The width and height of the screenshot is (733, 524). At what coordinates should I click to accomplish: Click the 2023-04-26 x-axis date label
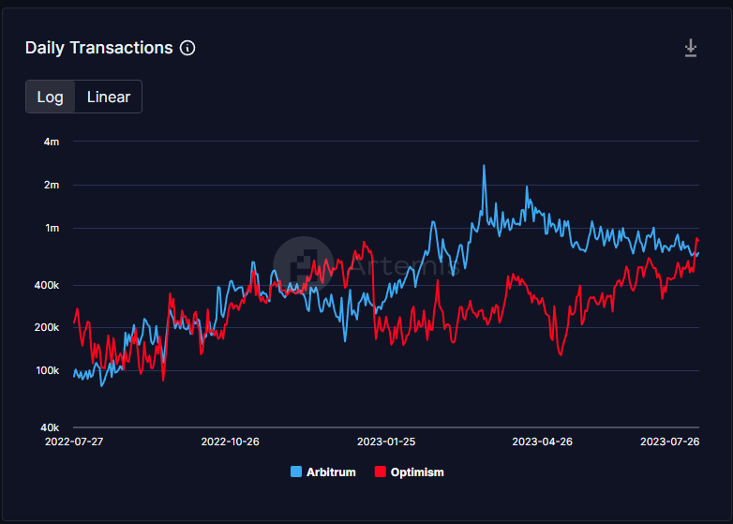pos(542,441)
